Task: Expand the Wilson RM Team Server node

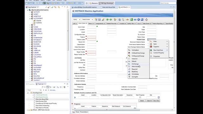Action: (28, 110)
